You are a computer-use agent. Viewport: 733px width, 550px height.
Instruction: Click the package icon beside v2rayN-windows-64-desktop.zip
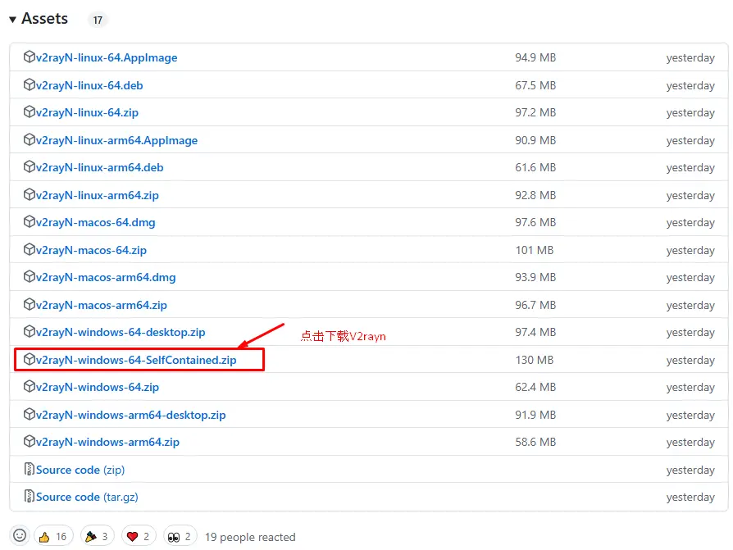tap(30, 332)
